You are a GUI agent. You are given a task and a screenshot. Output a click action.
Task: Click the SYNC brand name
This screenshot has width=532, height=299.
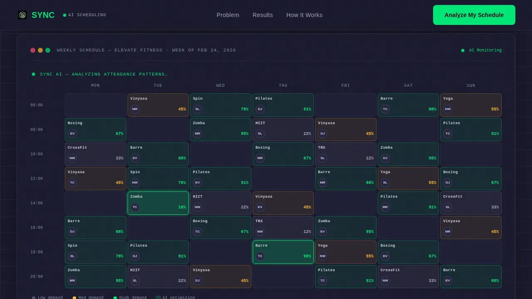[43, 15]
